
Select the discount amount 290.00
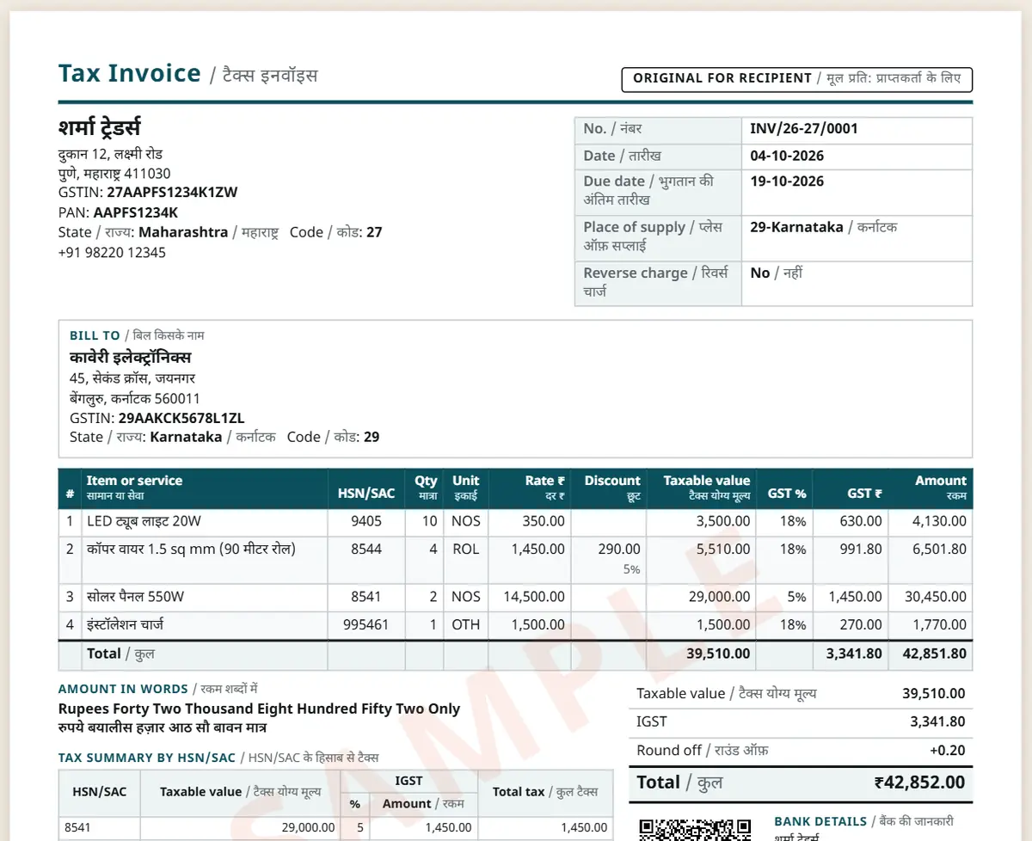(619, 549)
